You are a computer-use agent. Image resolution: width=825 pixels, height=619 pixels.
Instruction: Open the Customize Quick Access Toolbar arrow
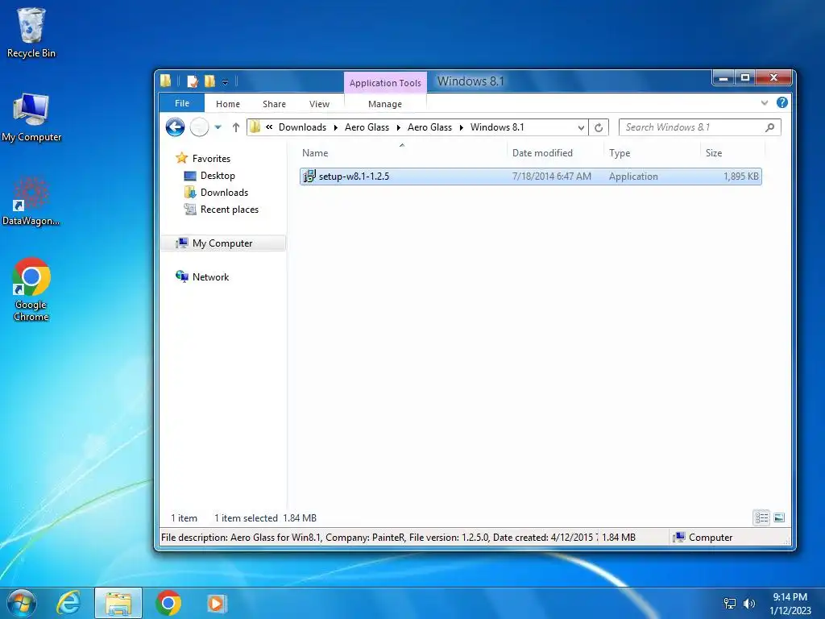[x=226, y=82]
